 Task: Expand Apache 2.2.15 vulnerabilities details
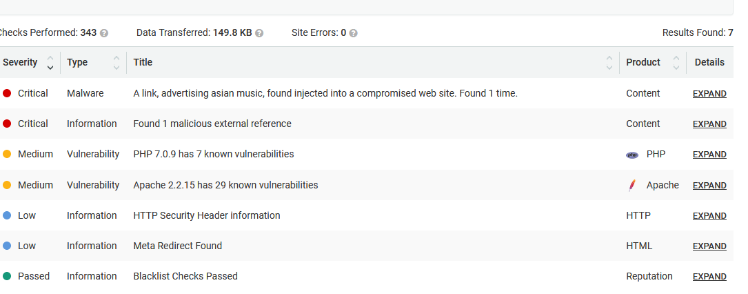(x=709, y=186)
